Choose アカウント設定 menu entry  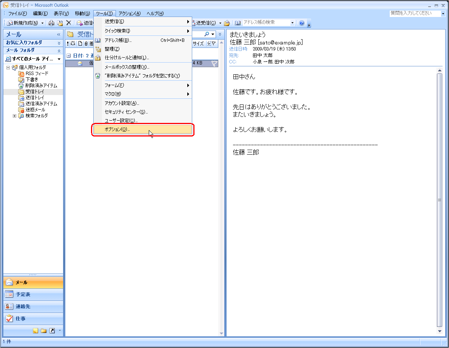[143, 103]
